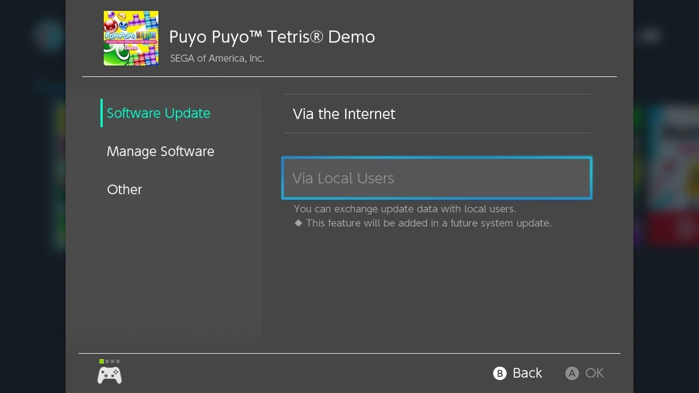This screenshot has width=699, height=393.
Task: Click SEGA of America, Inc. publisher text
Action: 217,58
